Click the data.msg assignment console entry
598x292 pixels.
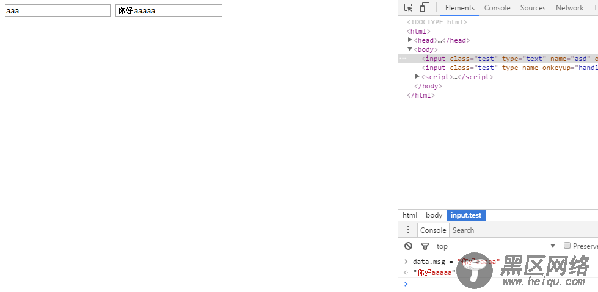coord(456,262)
